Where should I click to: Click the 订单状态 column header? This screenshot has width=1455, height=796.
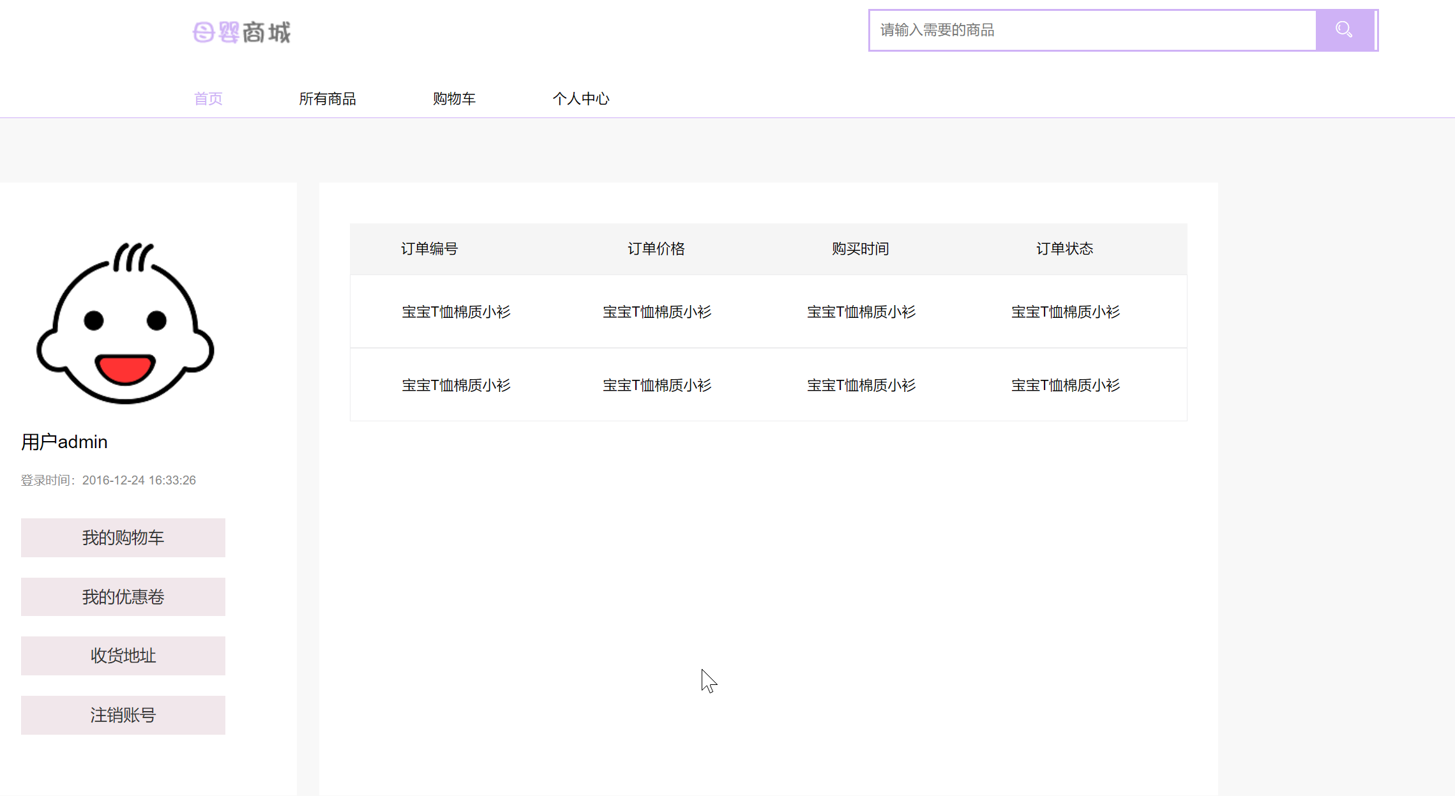[1064, 249]
